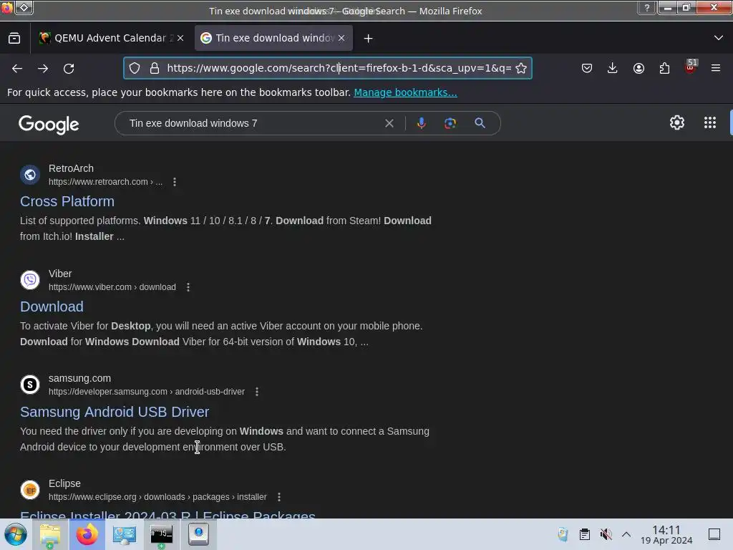Go back to the previous page
Image resolution: width=733 pixels, height=550 pixels.
[x=17, y=68]
